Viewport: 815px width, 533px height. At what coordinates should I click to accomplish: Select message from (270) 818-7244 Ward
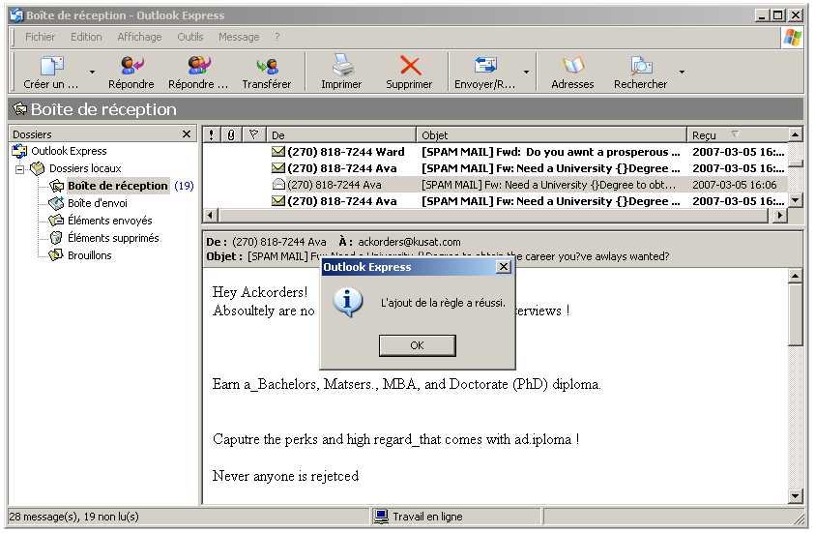click(x=494, y=152)
